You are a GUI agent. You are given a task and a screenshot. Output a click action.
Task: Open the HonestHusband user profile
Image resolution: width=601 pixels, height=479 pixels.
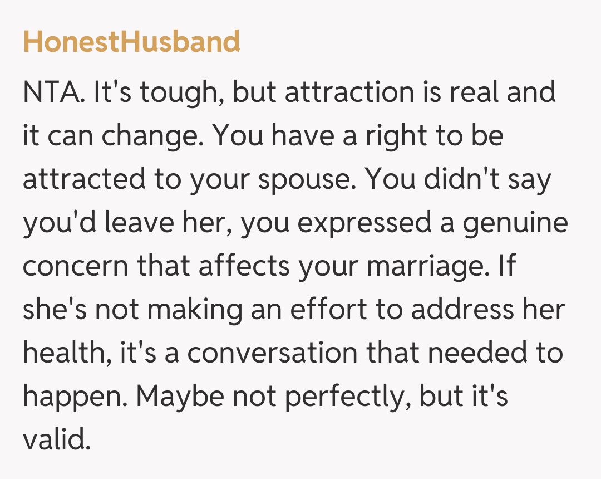click(x=131, y=42)
